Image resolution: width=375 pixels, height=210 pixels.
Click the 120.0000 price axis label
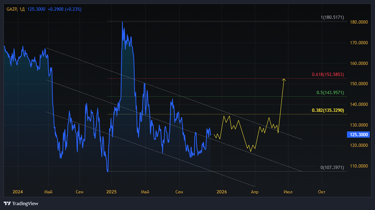[x=359, y=145]
